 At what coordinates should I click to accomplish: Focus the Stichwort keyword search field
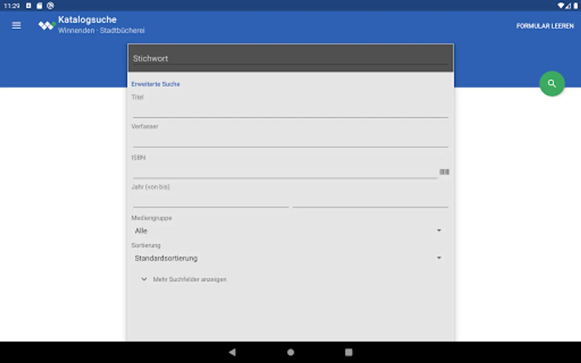tap(290, 58)
